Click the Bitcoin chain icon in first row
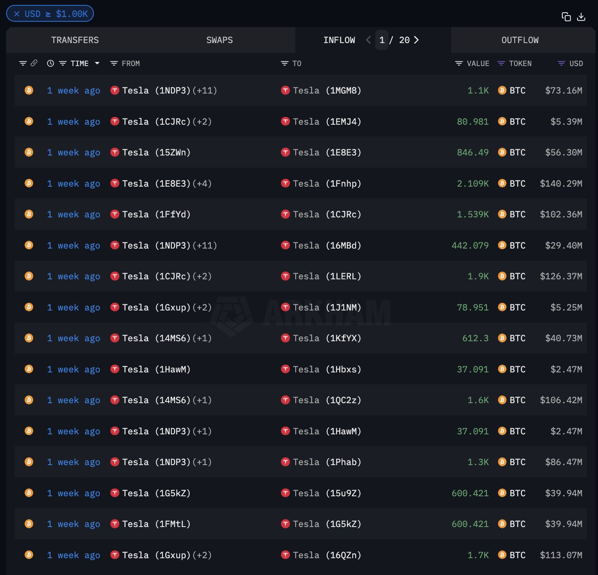 tap(28, 90)
